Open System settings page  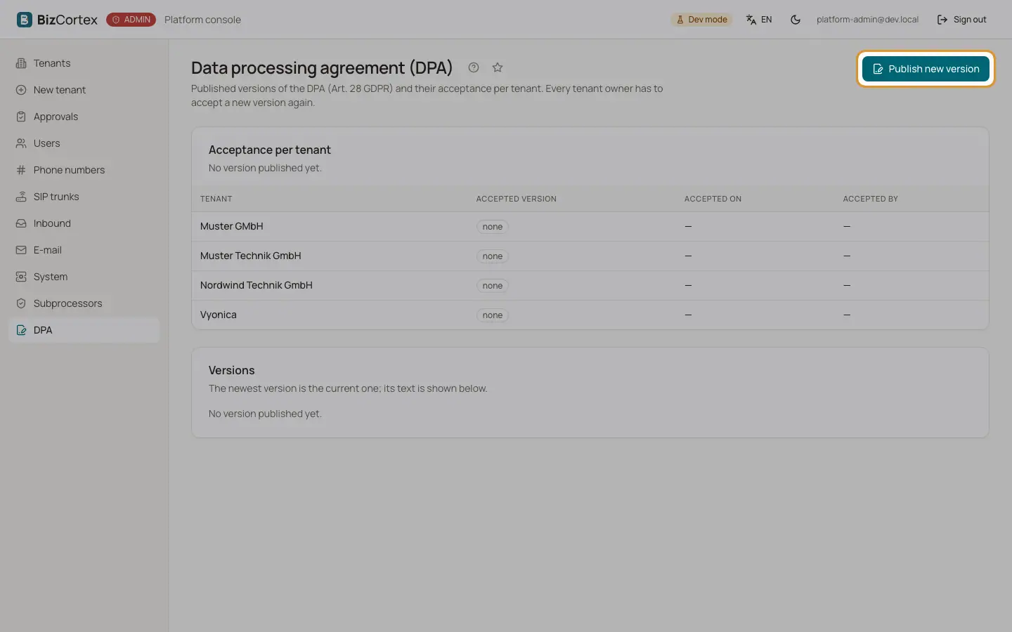pyautogui.click(x=84, y=277)
